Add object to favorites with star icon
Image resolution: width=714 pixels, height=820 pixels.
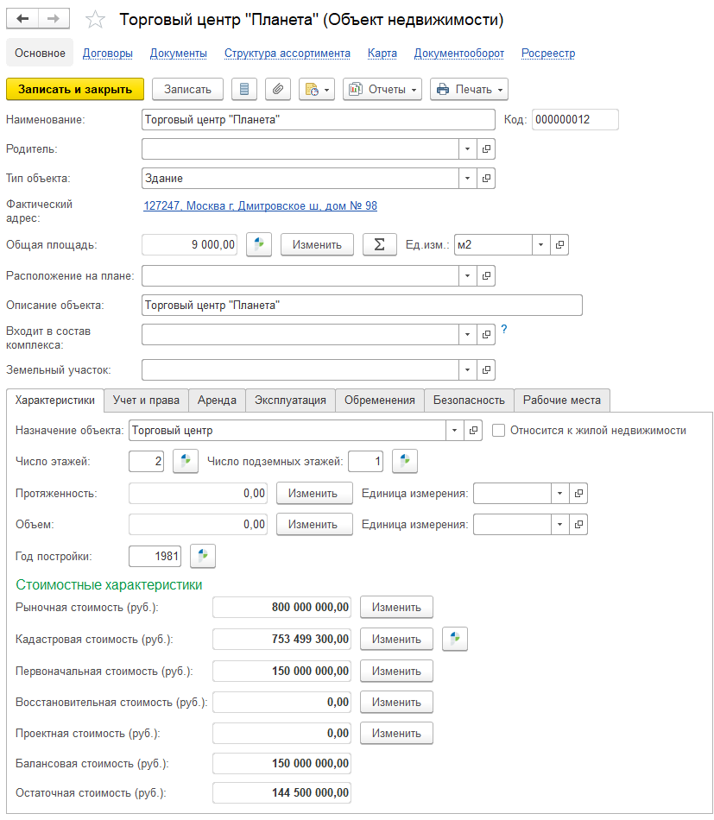point(97,20)
